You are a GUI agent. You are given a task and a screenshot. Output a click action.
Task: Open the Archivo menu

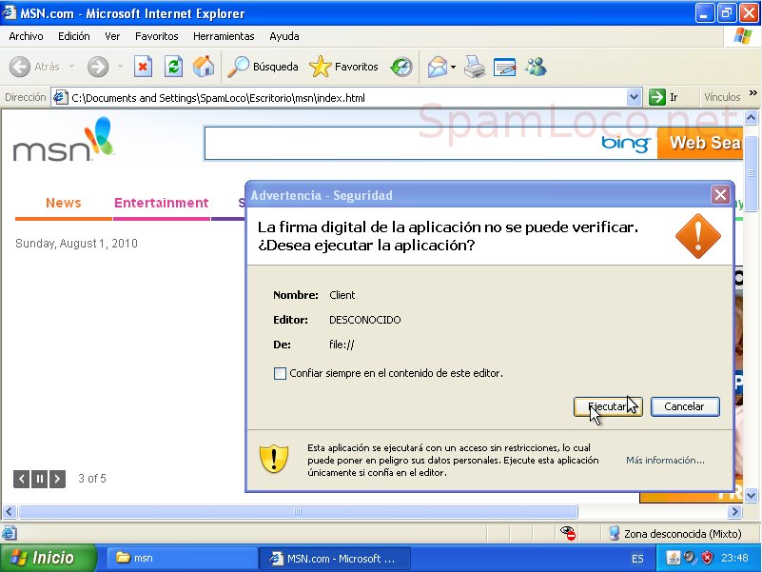(x=26, y=36)
